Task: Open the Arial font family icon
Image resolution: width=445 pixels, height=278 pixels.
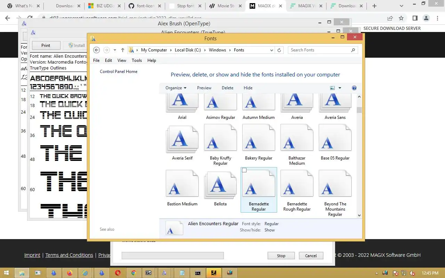Action: (x=182, y=103)
